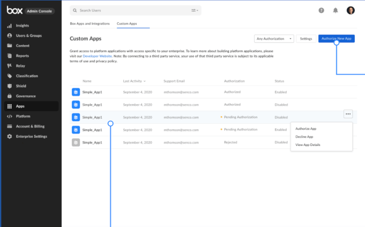Click the Support Email column header
This screenshot has height=227, width=365.
coord(174,81)
